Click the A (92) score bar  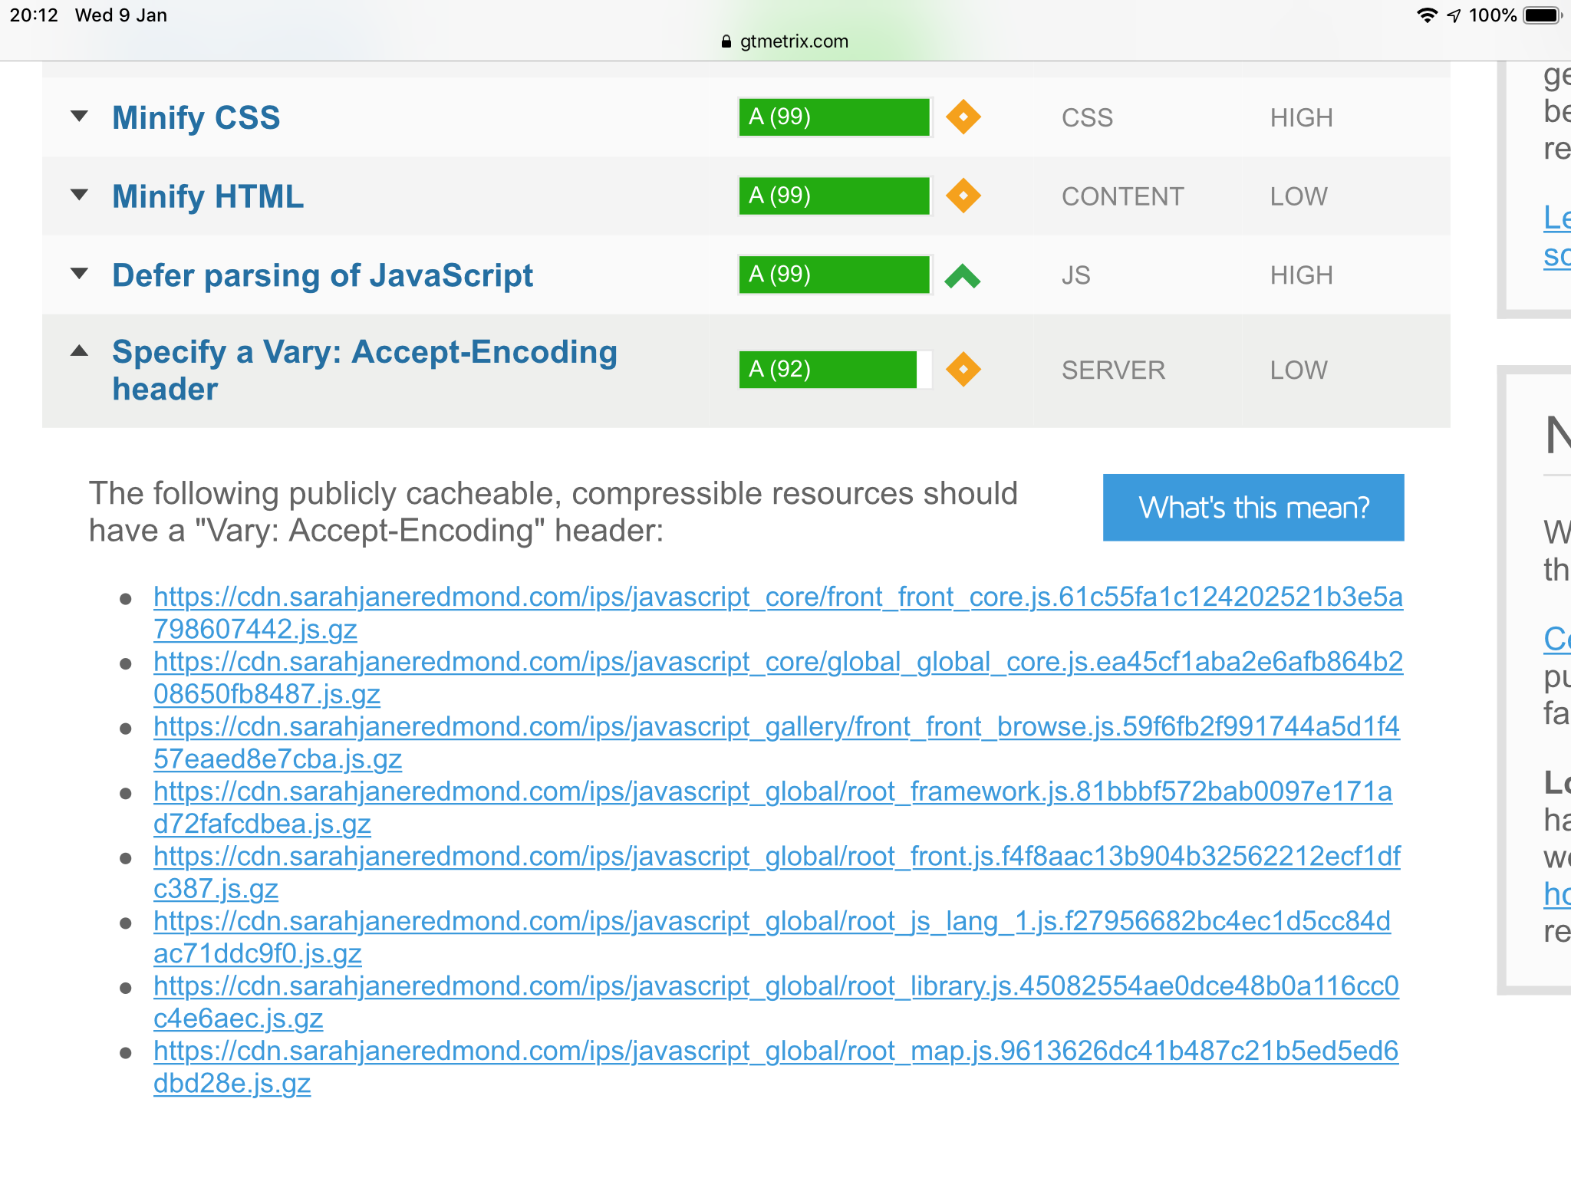tap(835, 370)
